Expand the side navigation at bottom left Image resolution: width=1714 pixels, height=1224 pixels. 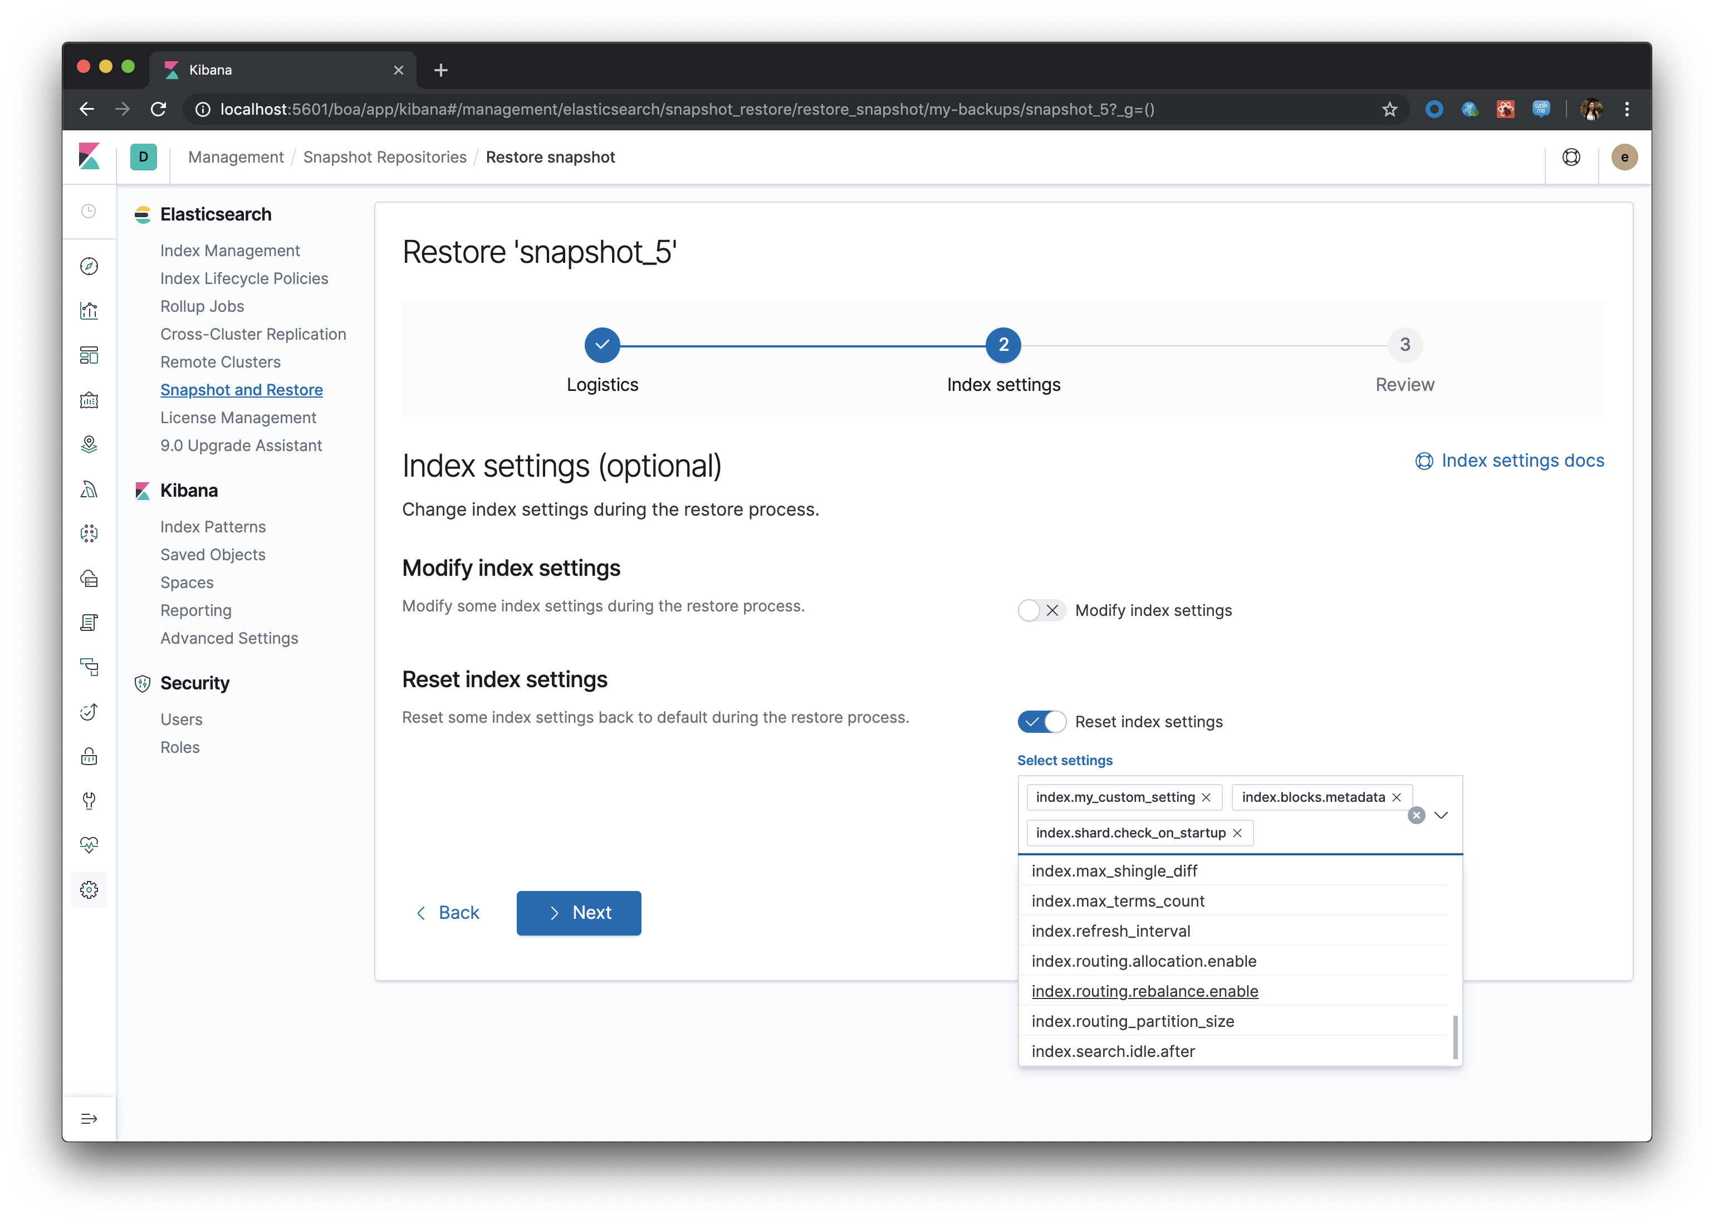89,1119
